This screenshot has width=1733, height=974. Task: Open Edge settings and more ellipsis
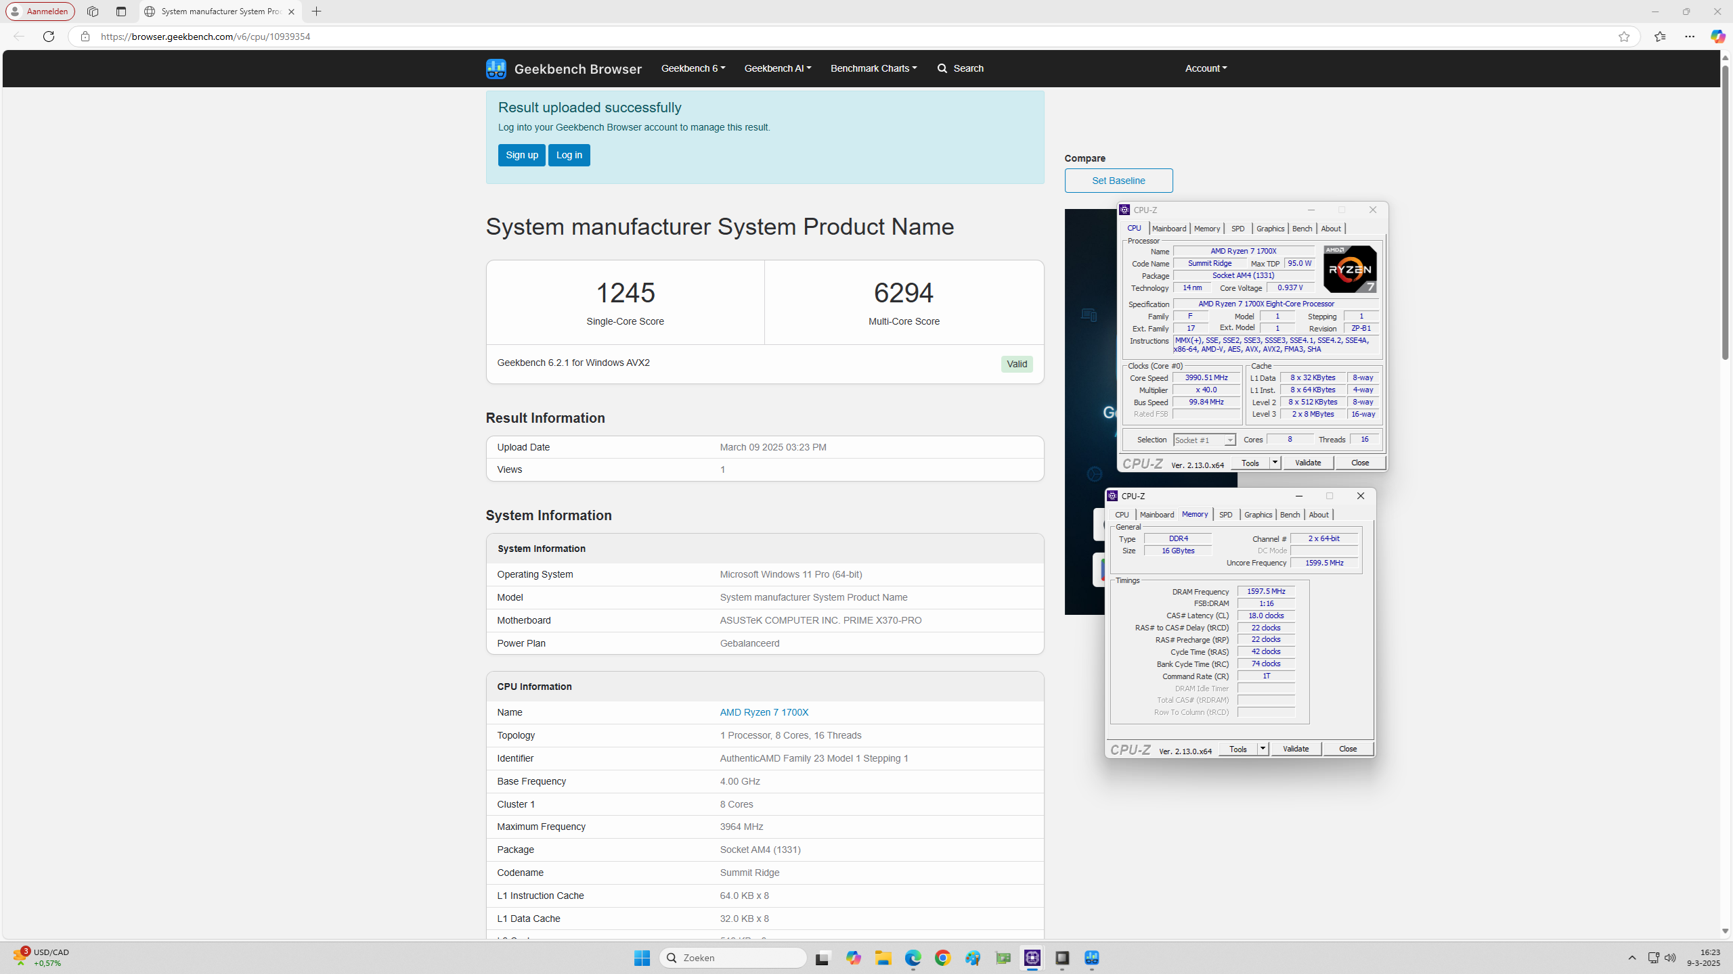coord(1690,37)
